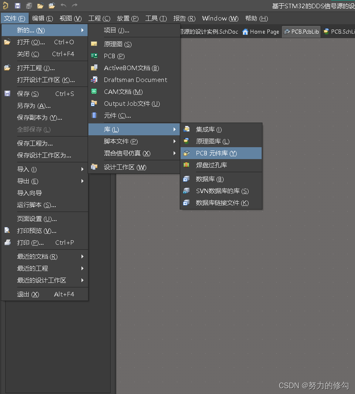The image size is (355, 394).
Task: Open the 放置 (P) menu
Action: pos(127,18)
